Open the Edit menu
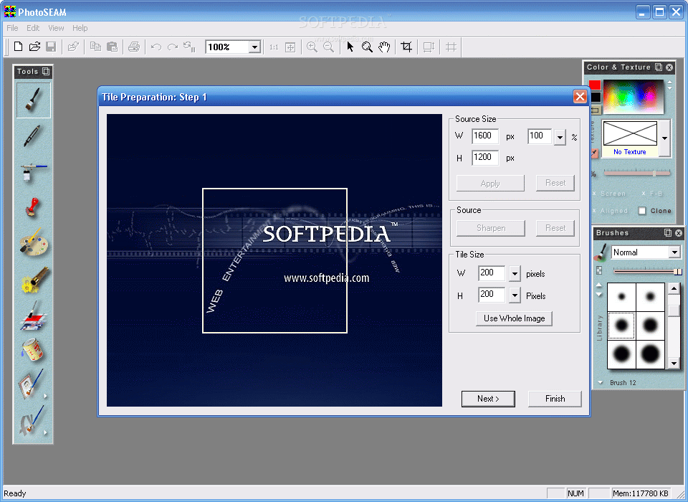Screen dimensions: 688x502 tap(33, 28)
